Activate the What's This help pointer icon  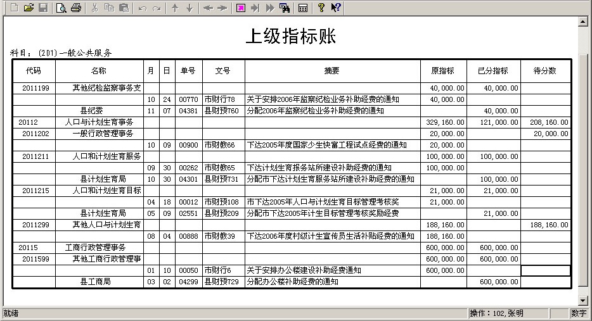click(336, 8)
